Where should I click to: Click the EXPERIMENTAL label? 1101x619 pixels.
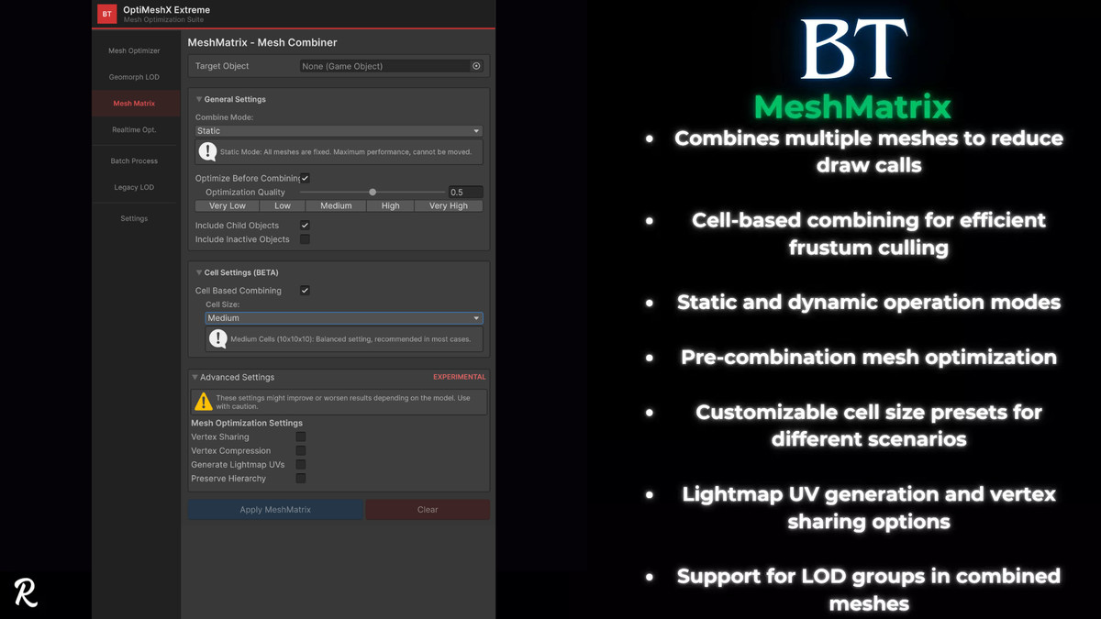tap(460, 377)
